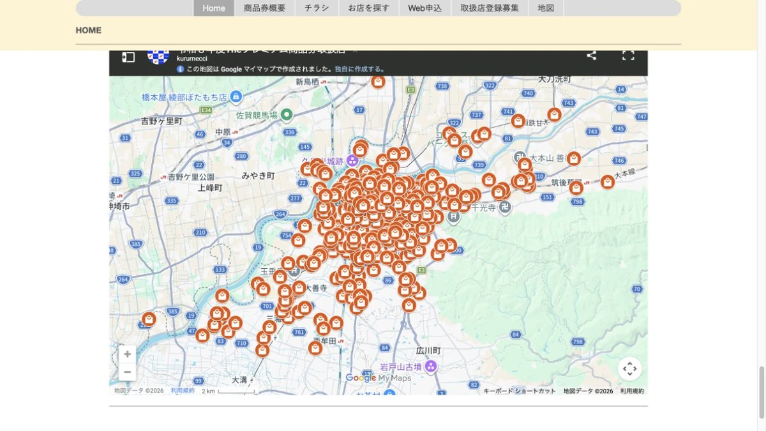This screenshot has height=431, width=766.
Task: Switch to the Home tab
Action: tap(214, 8)
